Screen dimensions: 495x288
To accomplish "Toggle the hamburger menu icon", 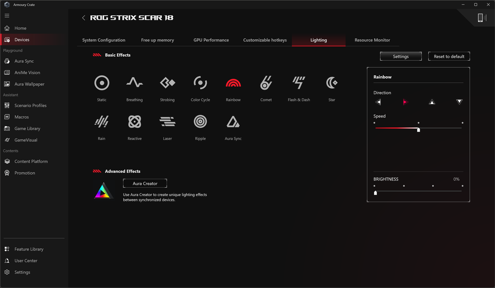I will (x=7, y=15).
